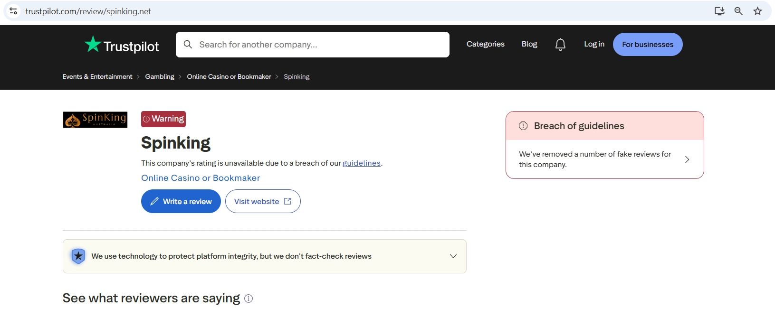Click the Visit website button
The image size is (775, 318).
point(263,201)
